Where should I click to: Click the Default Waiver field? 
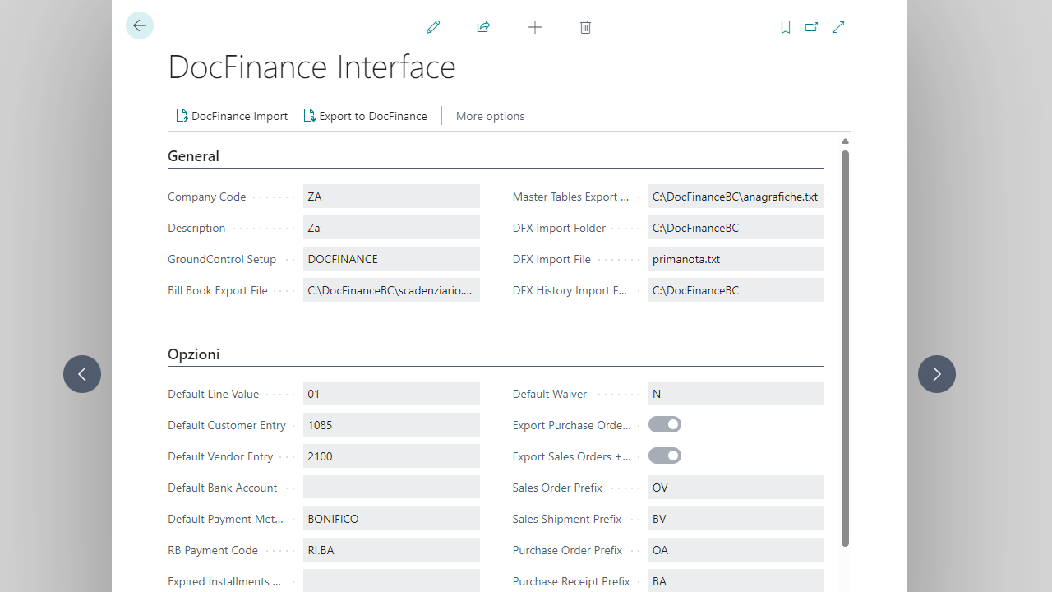tap(736, 394)
